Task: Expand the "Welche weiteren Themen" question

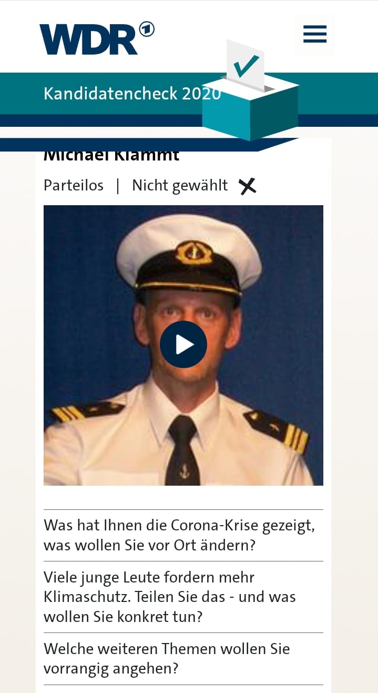Action: point(183,659)
